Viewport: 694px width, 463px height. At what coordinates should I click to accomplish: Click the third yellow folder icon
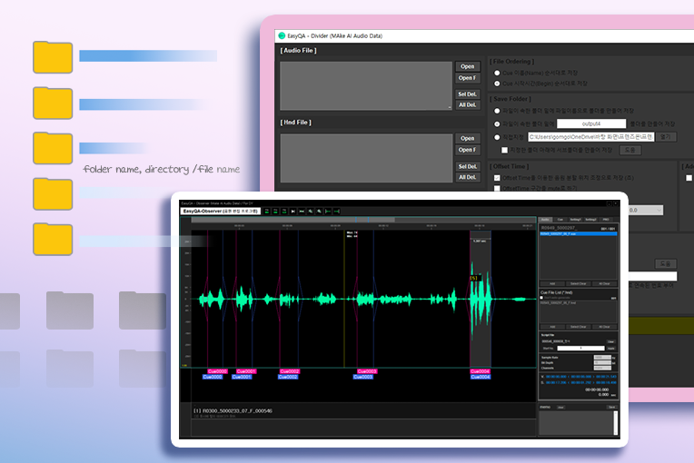pyautogui.click(x=53, y=148)
